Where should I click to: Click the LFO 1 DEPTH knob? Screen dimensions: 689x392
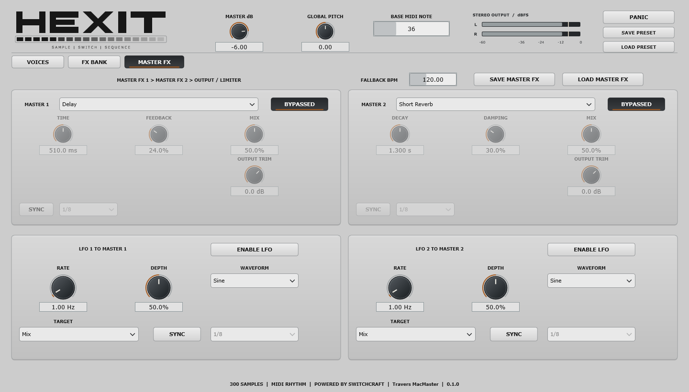159,288
